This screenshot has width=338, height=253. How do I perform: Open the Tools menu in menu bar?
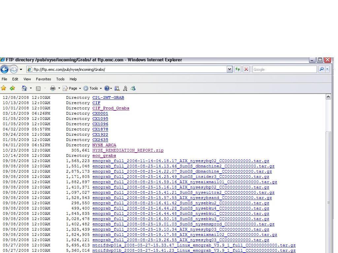point(60,79)
